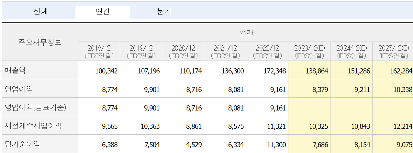The width and height of the screenshot is (413, 153).
Task: Switch to the 전체 tab
Action: click(x=41, y=12)
